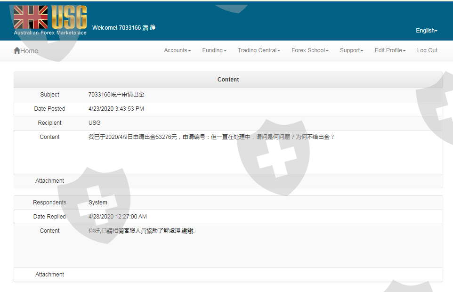The image size is (453, 292).
Task: Click the System reply content text
Action: 141,231
